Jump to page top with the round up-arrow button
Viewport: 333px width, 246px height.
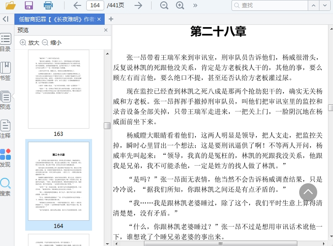click(x=308, y=192)
